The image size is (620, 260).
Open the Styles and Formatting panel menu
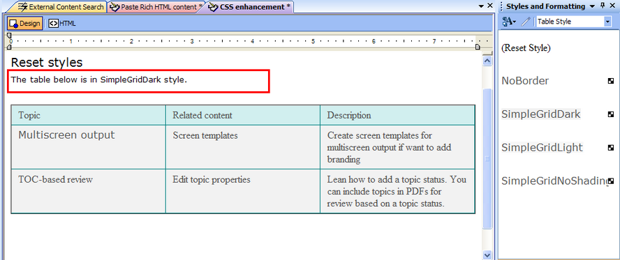[x=592, y=6]
